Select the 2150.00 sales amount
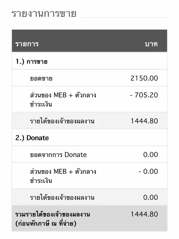Viewport: 179px width, 239px height. tap(144, 78)
